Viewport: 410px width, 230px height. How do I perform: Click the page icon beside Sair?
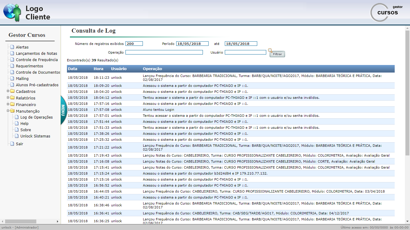pyautogui.click(x=12, y=144)
